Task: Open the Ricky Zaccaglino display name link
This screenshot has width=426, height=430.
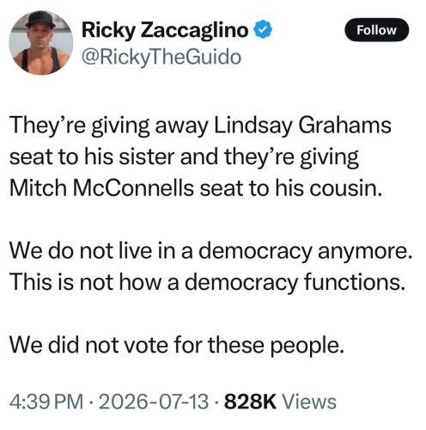Action: (165, 30)
